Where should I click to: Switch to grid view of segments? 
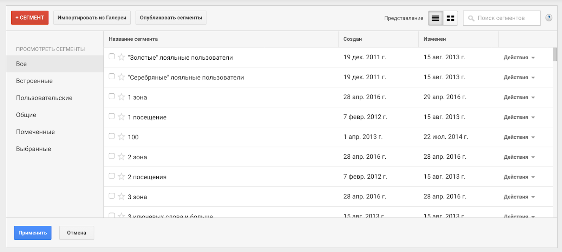click(x=450, y=18)
